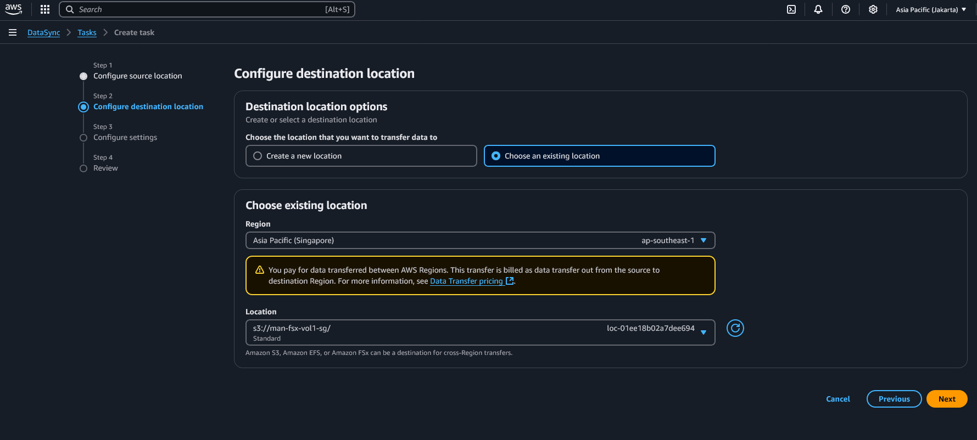977x440 pixels.
Task: Open the AWS home logo
Action: point(14,9)
